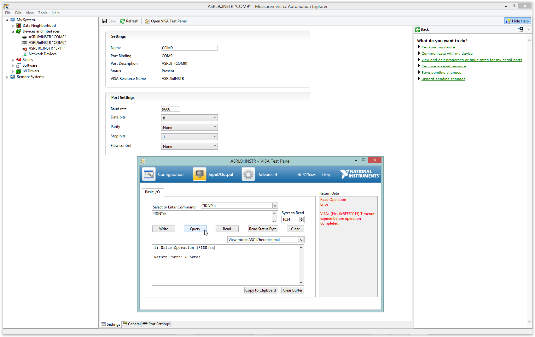Click the Write button
Image resolution: width=535 pixels, height=337 pixels.
pos(164,229)
